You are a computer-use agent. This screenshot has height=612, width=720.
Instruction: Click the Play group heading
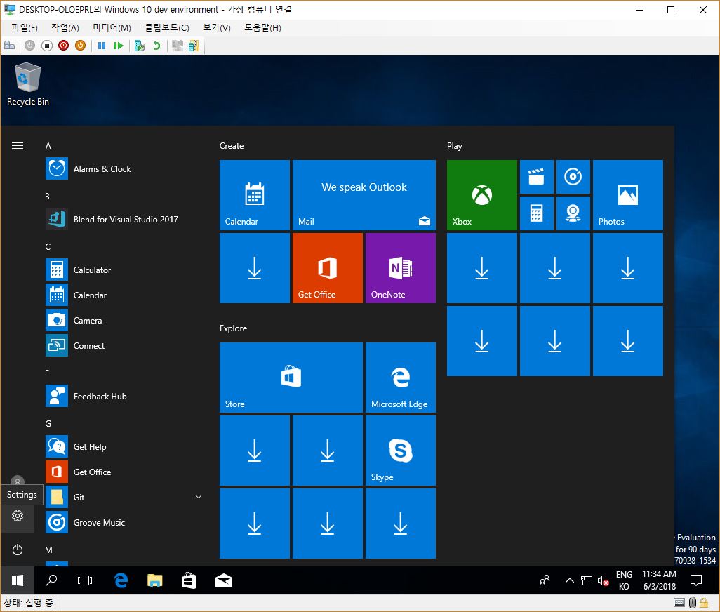[x=454, y=146]
